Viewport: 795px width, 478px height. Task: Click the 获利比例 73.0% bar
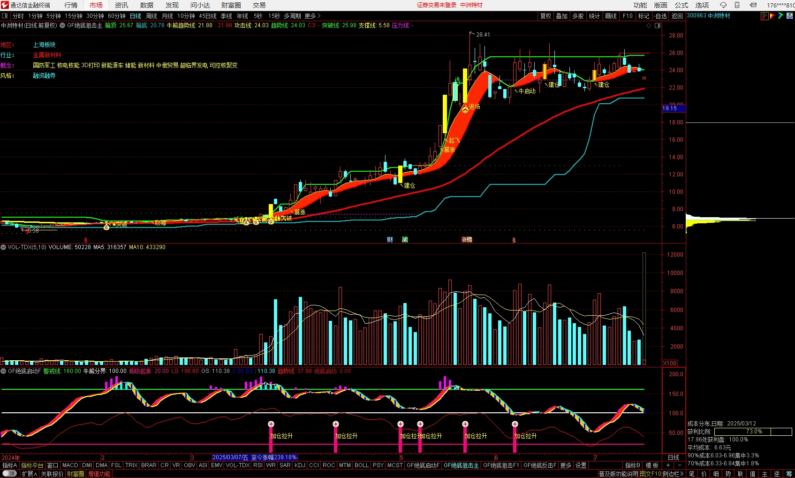(753, 432)
